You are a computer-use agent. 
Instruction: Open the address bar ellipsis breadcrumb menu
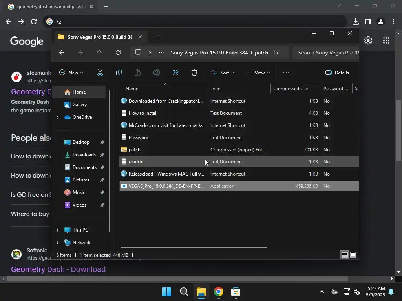tap(161, 53)
